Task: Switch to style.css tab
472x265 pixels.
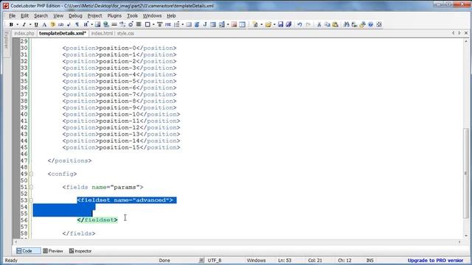Action: coord(125,33)
